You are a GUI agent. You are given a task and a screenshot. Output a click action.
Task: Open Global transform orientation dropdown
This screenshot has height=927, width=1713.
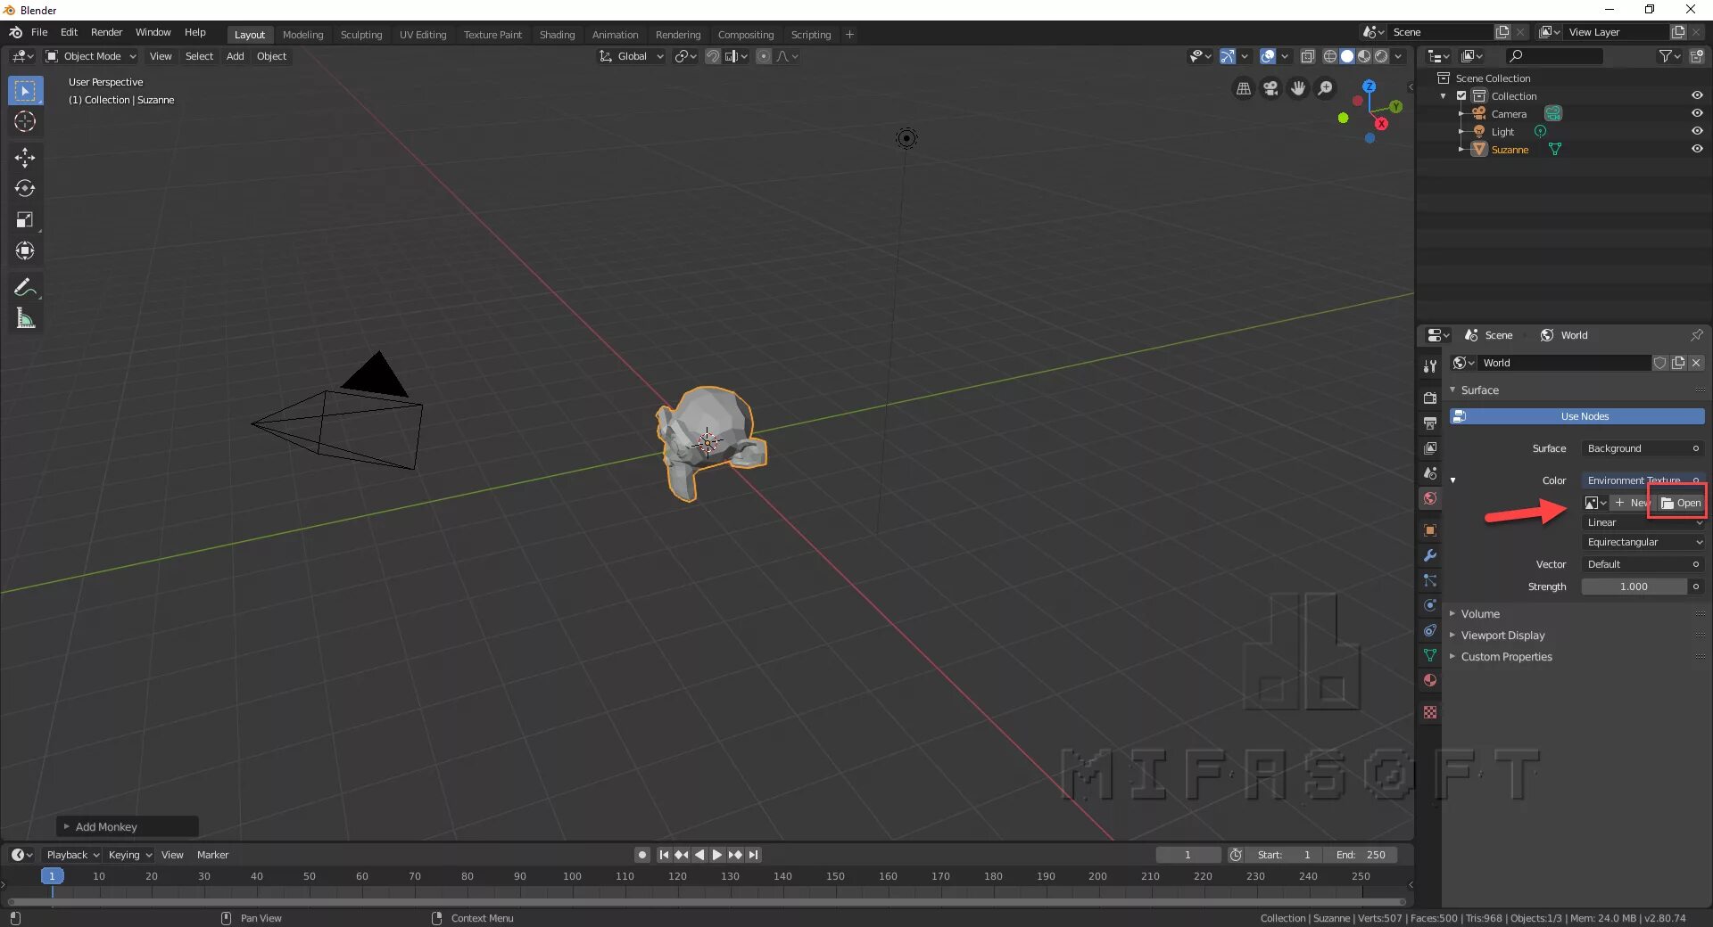[x=631, y=56]
